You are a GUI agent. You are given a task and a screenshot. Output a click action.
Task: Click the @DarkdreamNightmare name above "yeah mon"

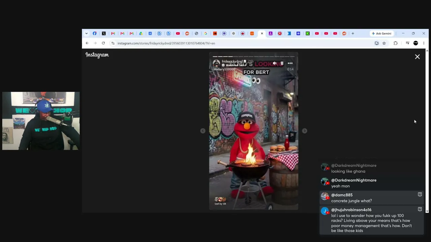point(354,180)
